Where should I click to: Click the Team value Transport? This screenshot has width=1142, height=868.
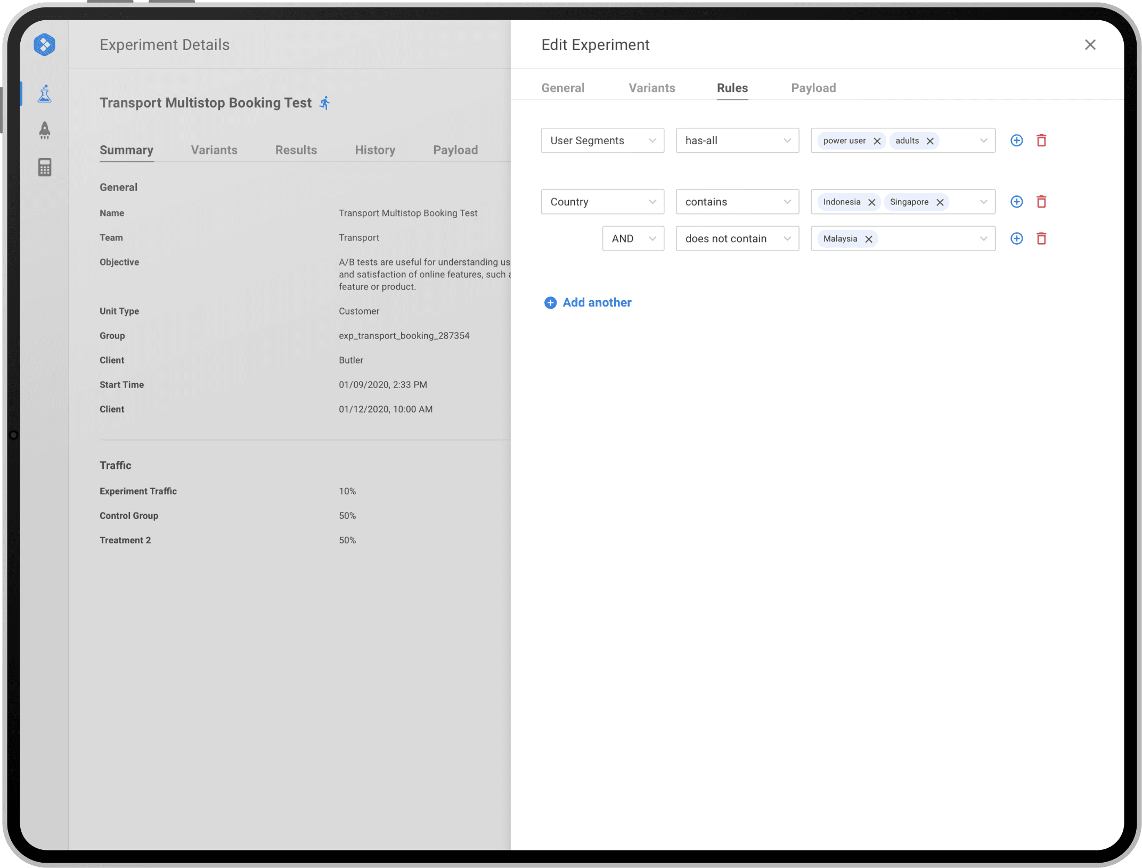coord(359,238)
